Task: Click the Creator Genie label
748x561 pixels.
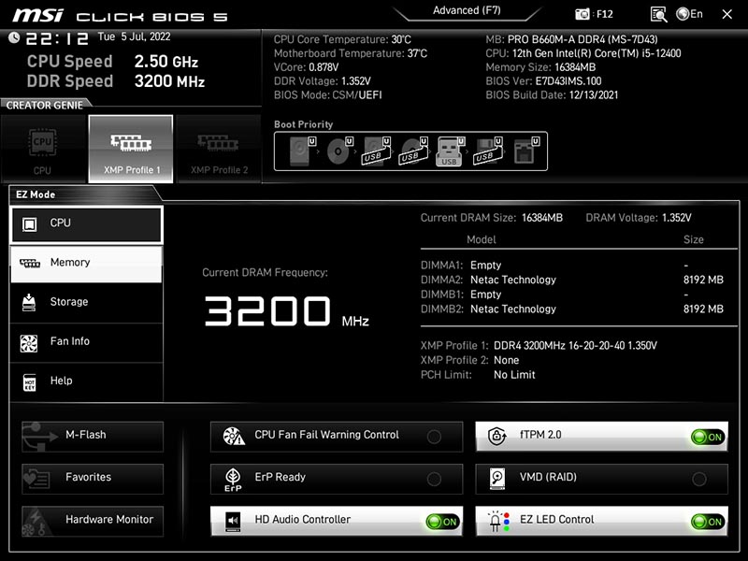Action: 44,106
